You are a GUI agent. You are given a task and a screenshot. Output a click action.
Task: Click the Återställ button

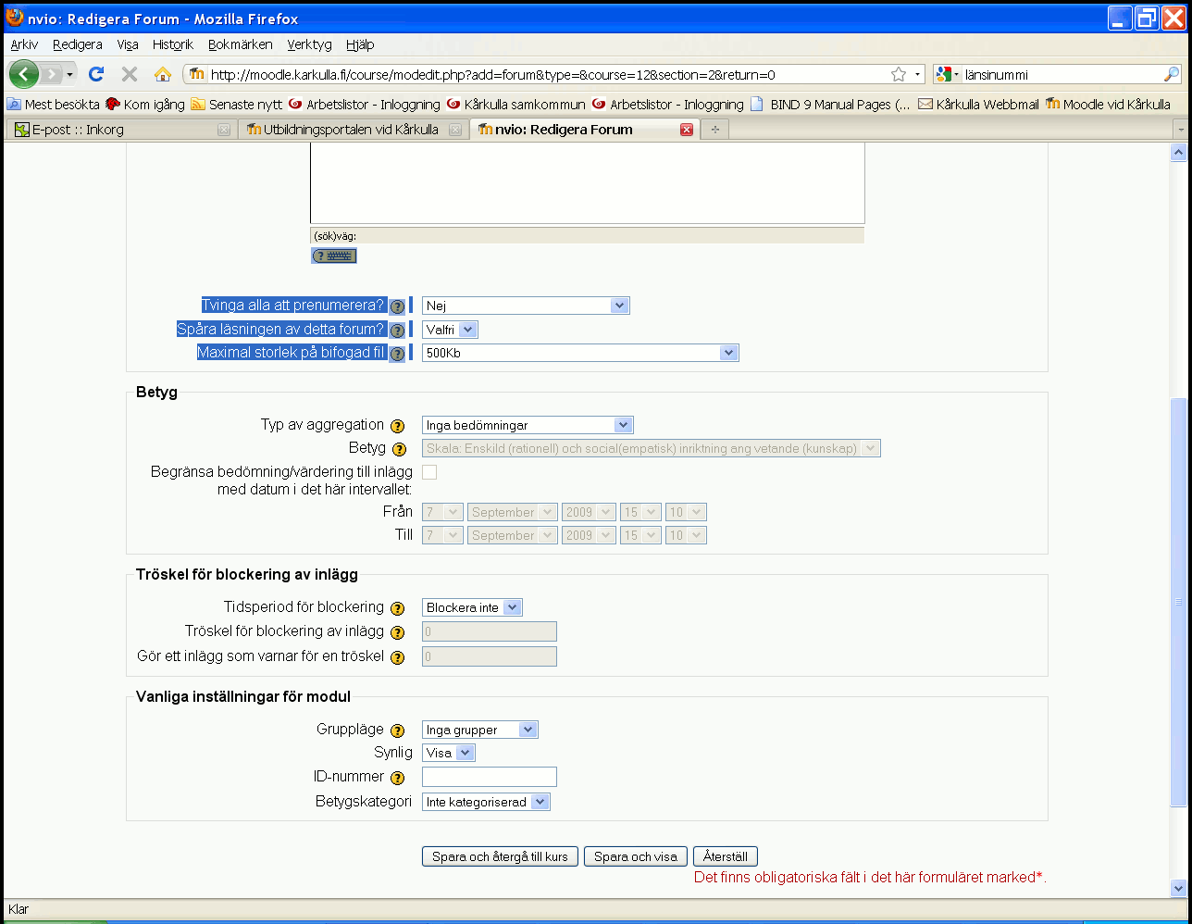pyautogui.click(x=726, y=856)
